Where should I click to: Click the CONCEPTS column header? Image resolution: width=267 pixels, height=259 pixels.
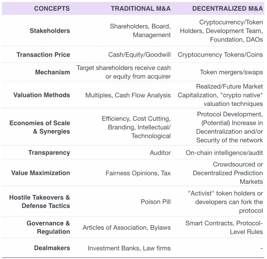(52, 9)
